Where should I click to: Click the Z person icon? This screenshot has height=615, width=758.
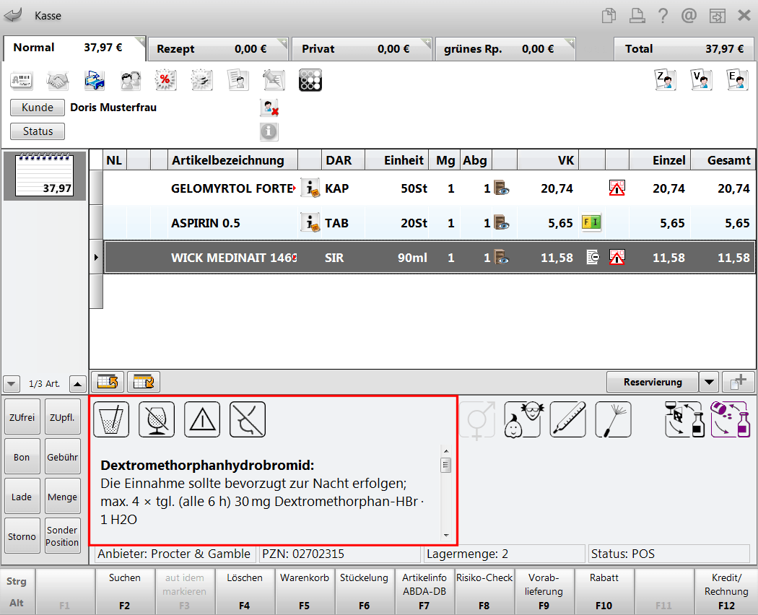(x=665, y=80)
